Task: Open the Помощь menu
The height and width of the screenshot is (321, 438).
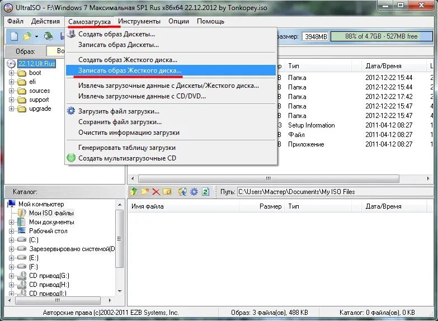Action: click(x=211, y=21)
